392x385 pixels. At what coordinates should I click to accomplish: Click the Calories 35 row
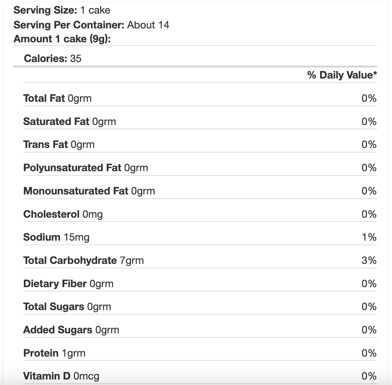pos(200,58)
